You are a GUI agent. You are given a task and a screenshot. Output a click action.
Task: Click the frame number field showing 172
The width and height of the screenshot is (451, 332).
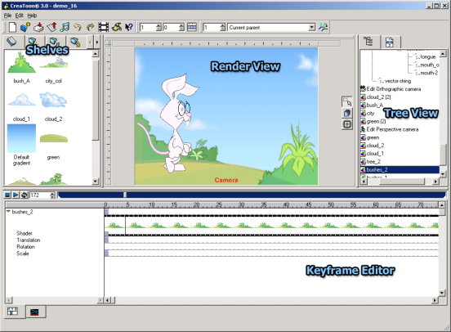39,195
